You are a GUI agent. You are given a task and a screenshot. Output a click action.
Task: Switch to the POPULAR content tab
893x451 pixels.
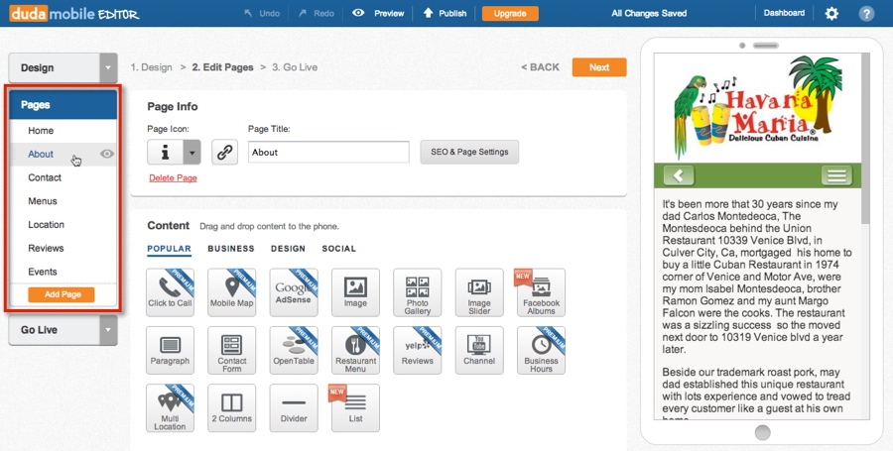pyautogui.click(x=169, y=249)
